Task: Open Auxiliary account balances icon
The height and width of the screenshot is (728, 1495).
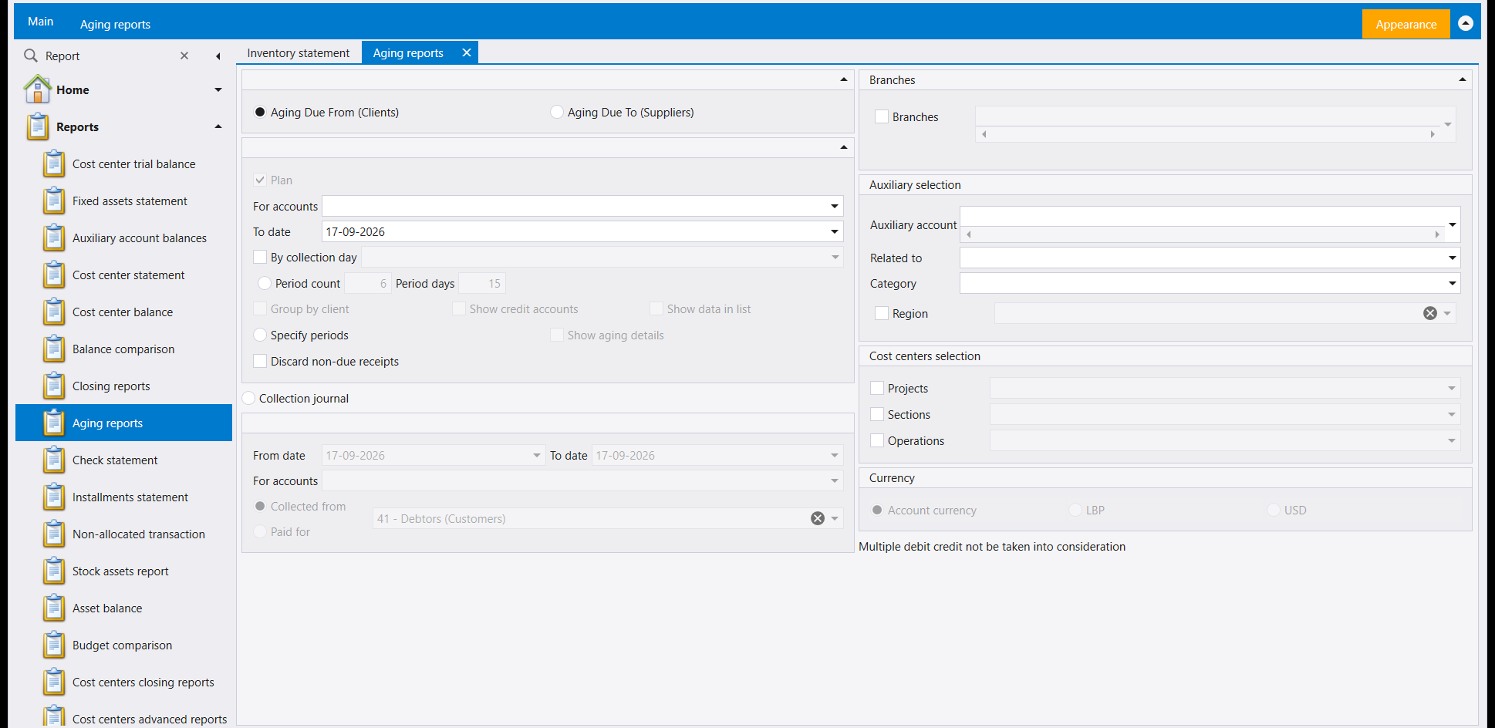Action: pos(54,238)
